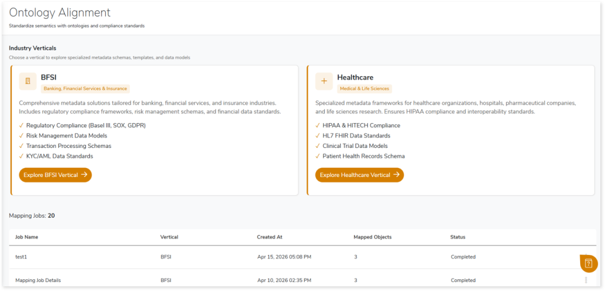The height and width of the screenshot is (291, 605).
Task: Click checkmark beside HIPAA & HITECH Compliance
Action: coord(318,125)
